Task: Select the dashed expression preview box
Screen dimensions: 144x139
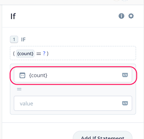Action: (x=73, y=53)
